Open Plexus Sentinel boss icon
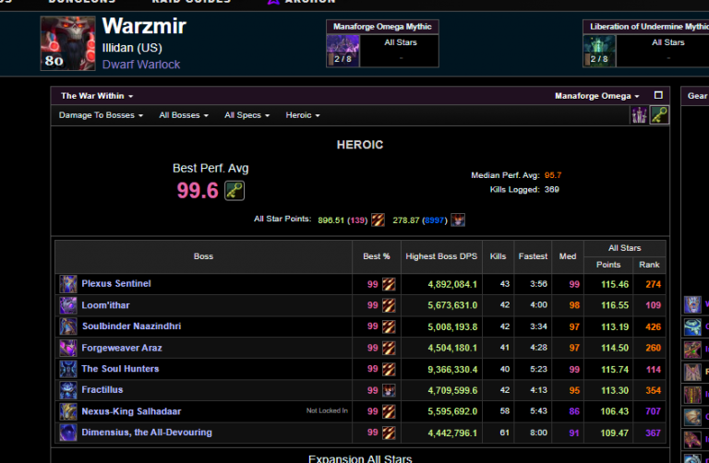 click(68, 284)
